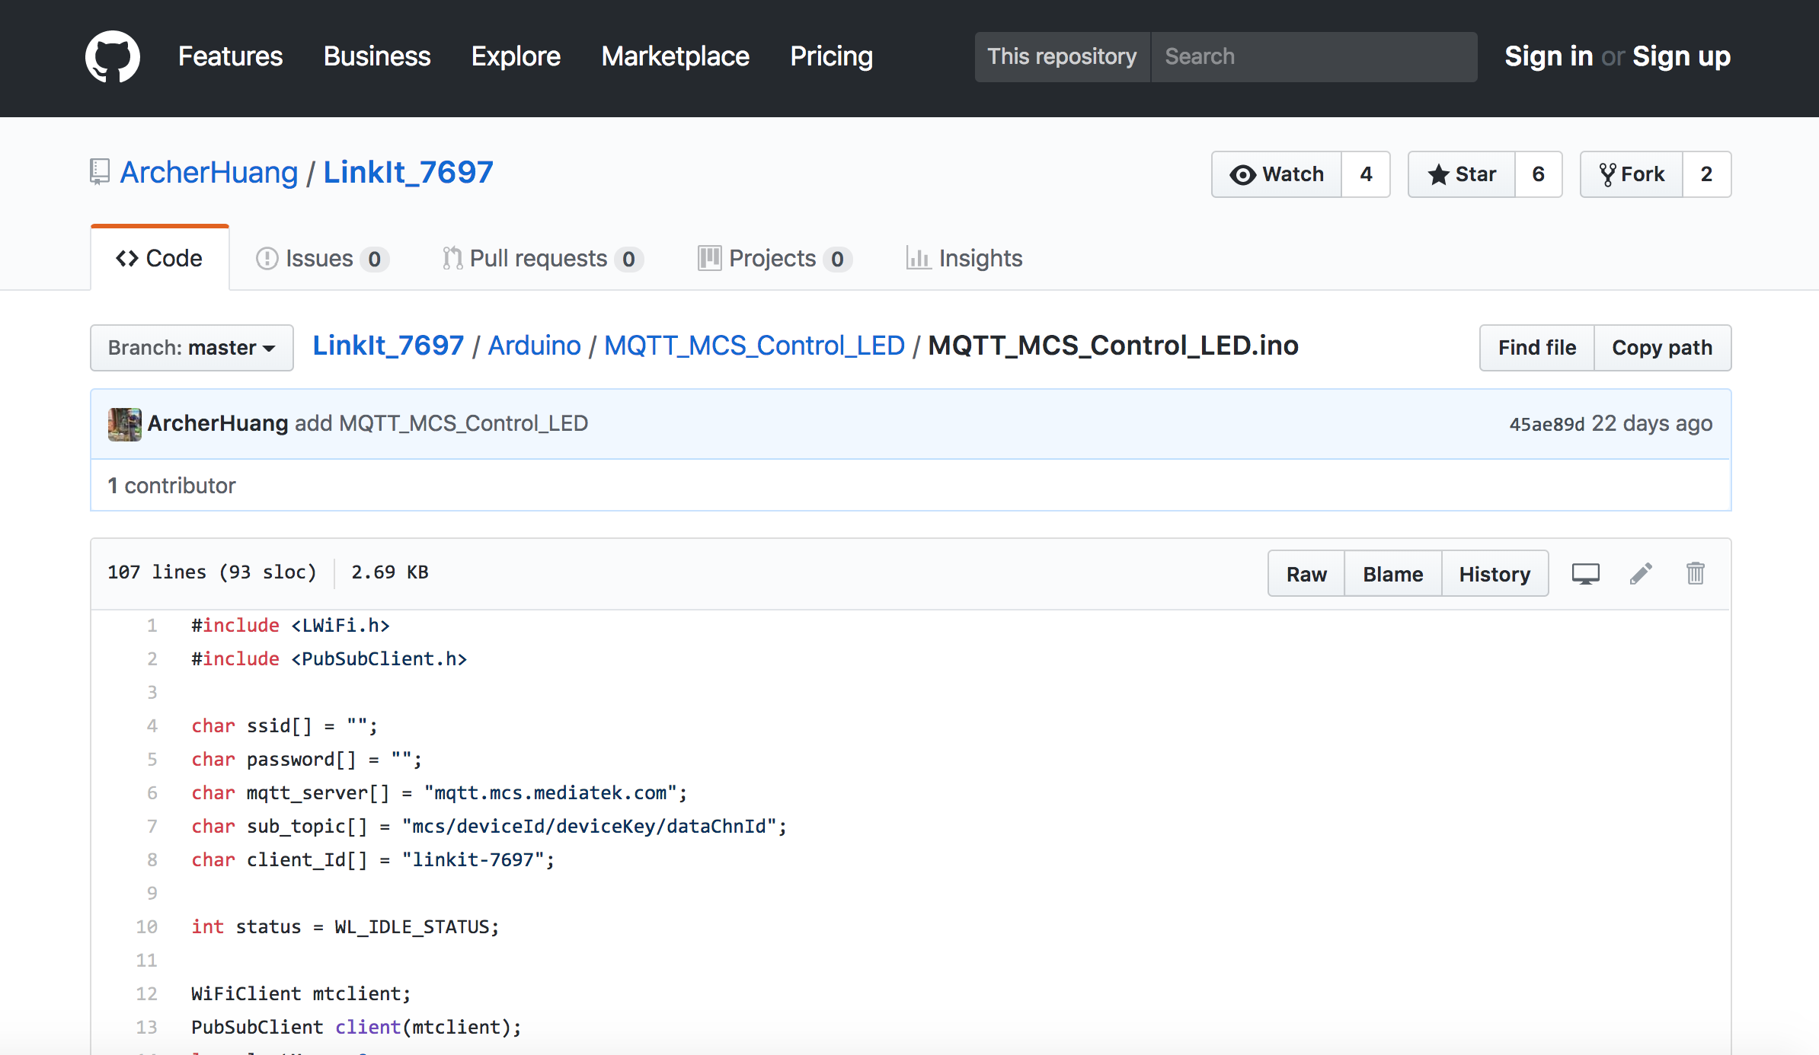Switch to the Issues tab
The height and width of the screenshot is (1055, 1819).
[322, 259]
